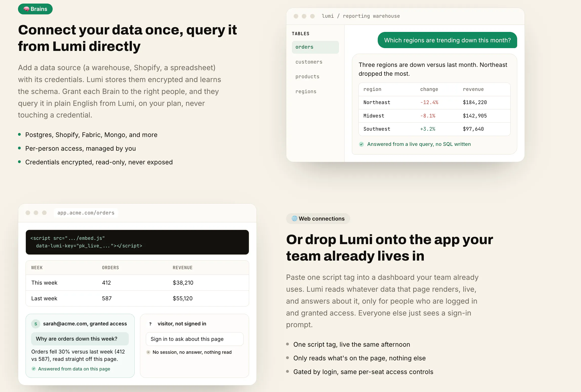Click the -8.1% change value
The image size is (581, 392).
[x=428, y=116]
